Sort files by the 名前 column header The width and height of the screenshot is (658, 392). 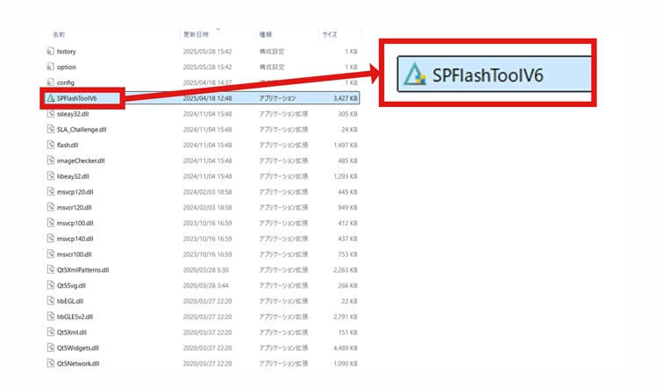59,34
